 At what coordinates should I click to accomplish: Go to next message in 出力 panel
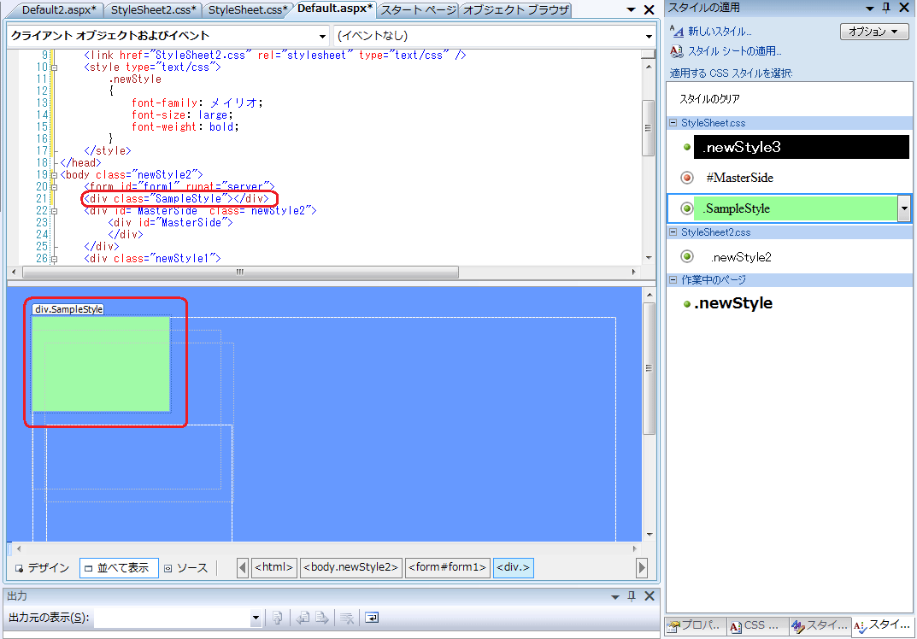click(322, 618)
